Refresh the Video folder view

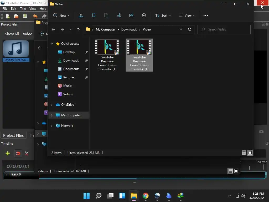tap(190, 29)
